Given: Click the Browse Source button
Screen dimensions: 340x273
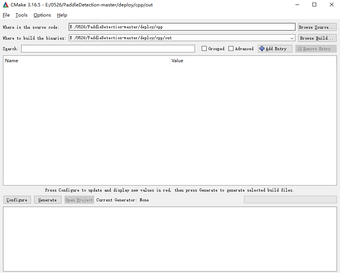Looking at the screenshot, I should pos(317,27).
